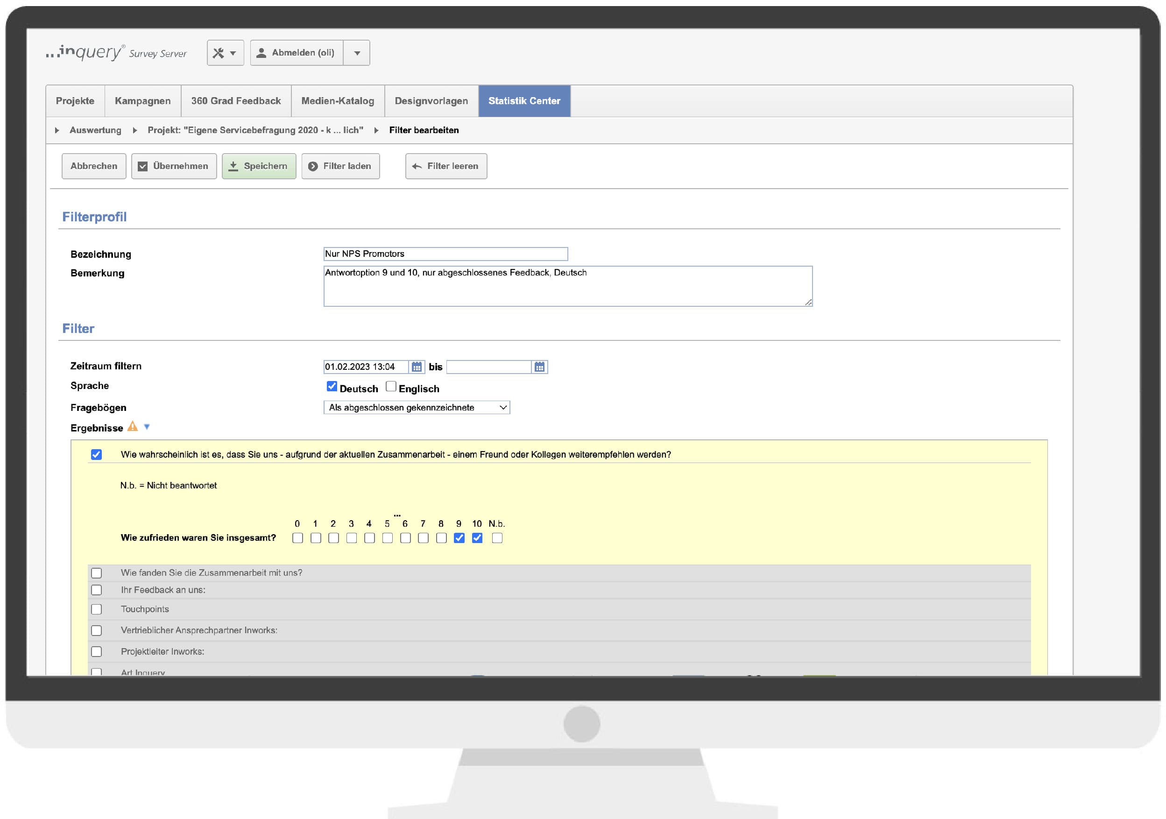The height and width of the screenshot is (819, 1166).
Task: Uncheck rating 9 checkbox
Action: [459, 538]
